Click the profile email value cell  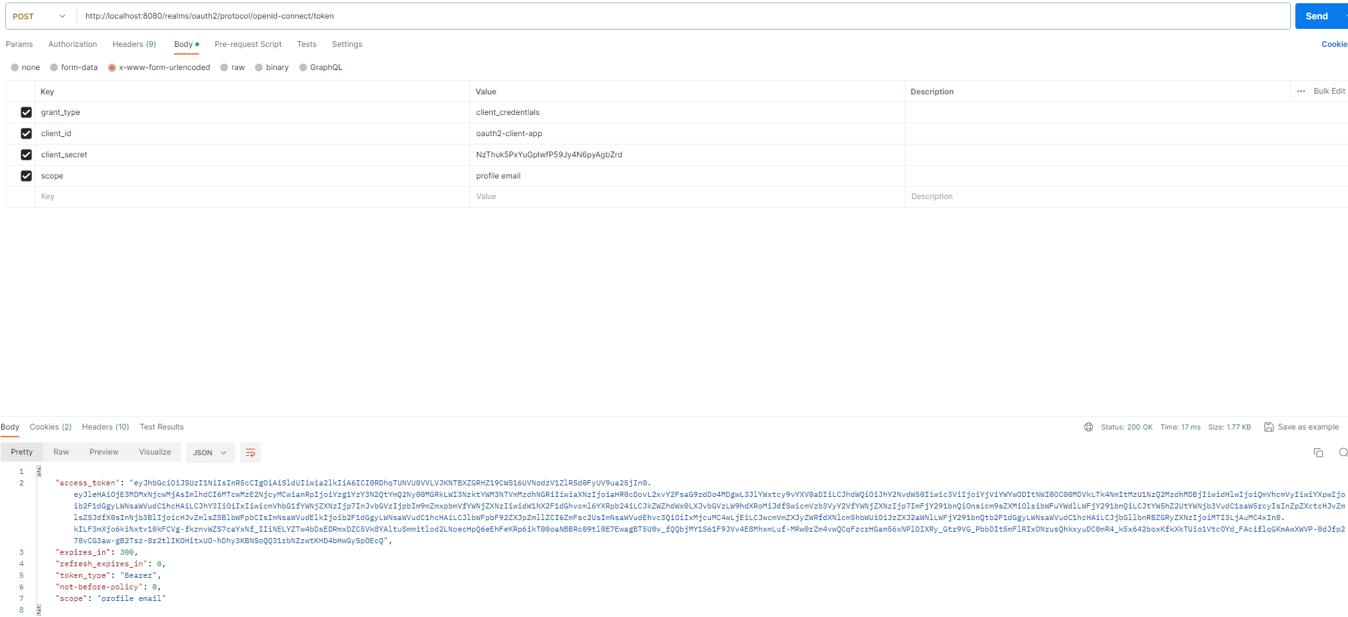[x=687, y=176]
